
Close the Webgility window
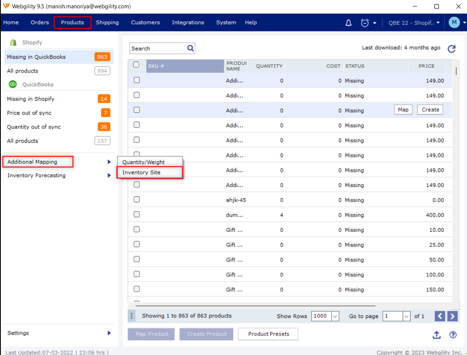click(458, 6)
